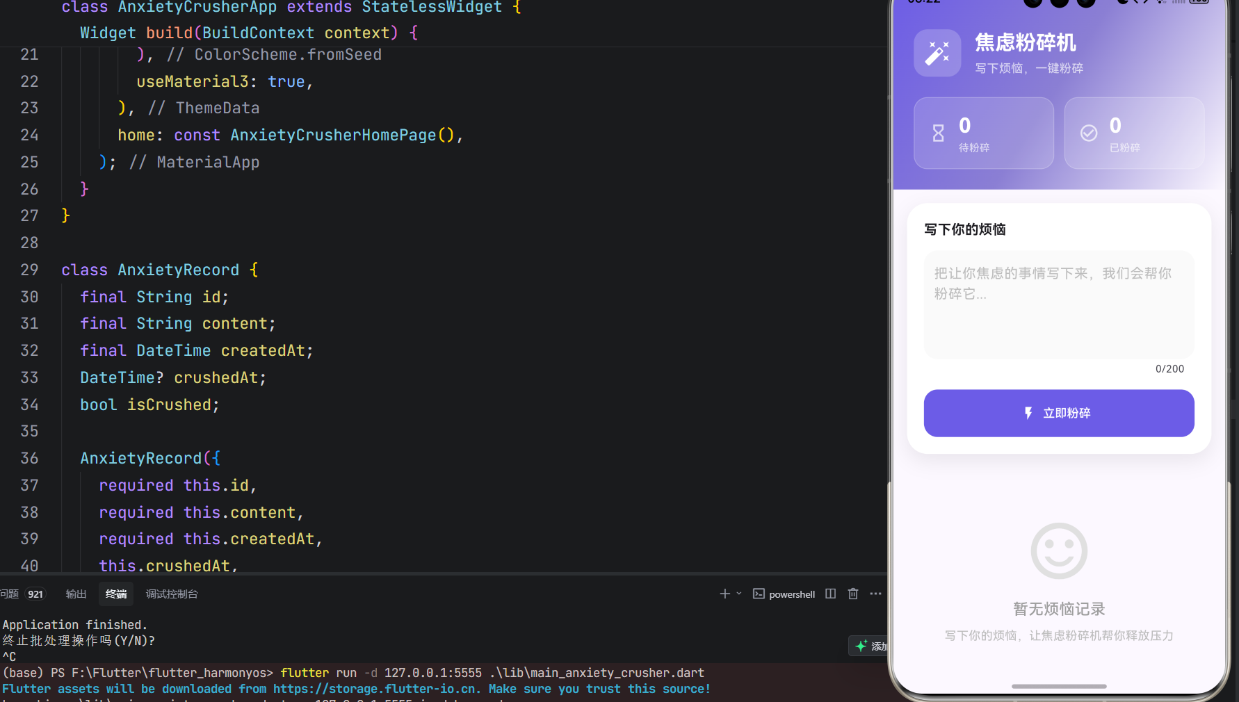The image size is (1239, 702).
Task: Tap the 立即粉碎 button
Action: tap(1059, 413)
